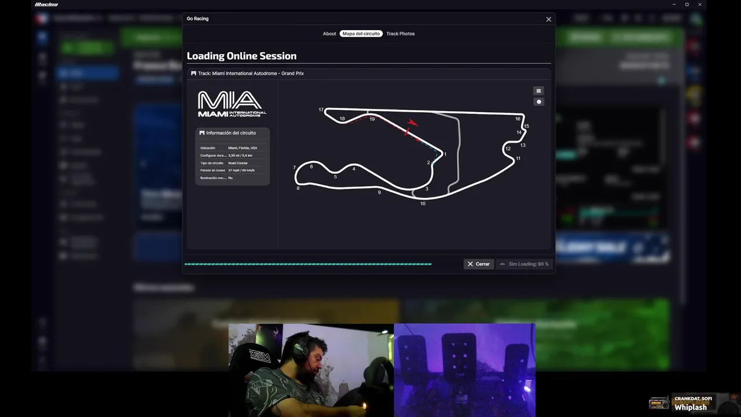Click turn number 1 on the map
This screenshot has height=417, width=741.
point(445,155)
